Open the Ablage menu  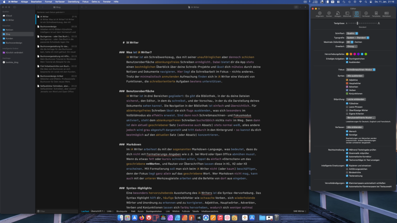click(24, 2)
